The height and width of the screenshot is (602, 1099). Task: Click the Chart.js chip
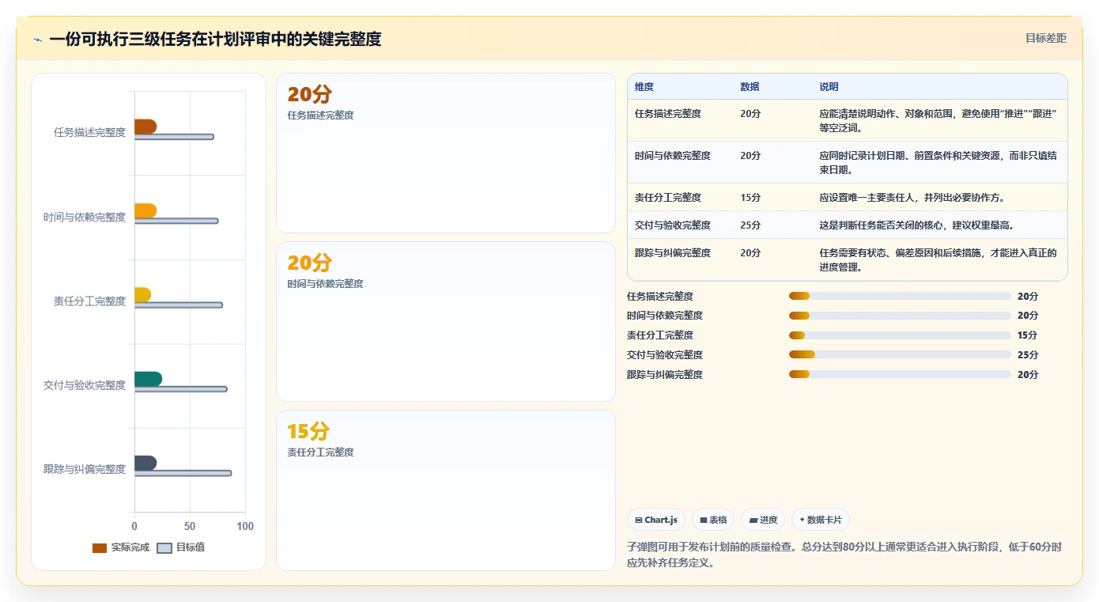656,520
